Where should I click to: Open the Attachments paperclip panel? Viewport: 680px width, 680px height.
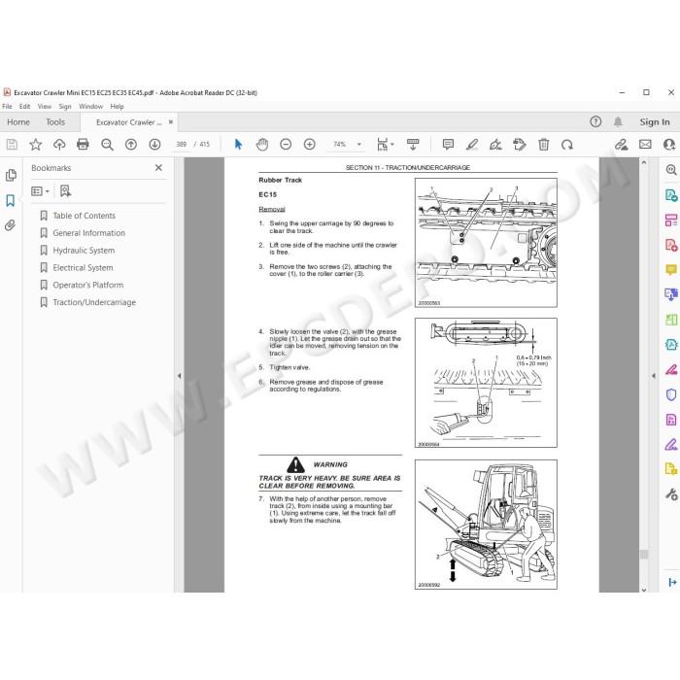click(11, 225)
